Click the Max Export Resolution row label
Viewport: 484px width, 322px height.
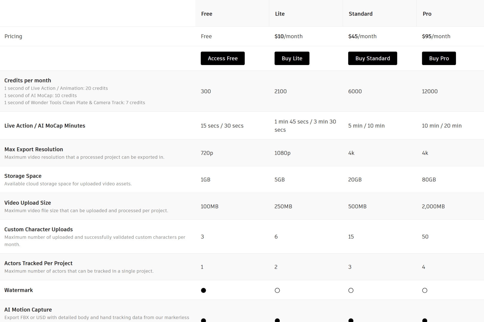(x=33, y=149)
